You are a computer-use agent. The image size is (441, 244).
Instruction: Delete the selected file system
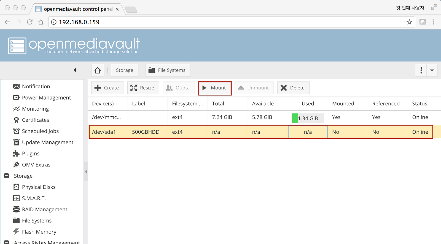pos(293,88)
